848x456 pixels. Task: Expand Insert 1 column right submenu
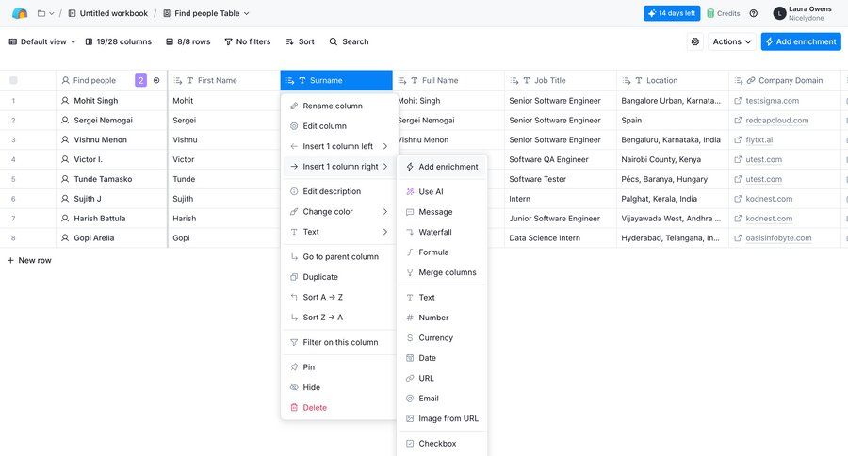pos(339,167)
